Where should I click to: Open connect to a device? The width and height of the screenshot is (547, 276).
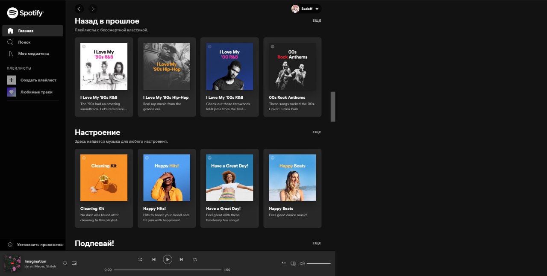293,264
